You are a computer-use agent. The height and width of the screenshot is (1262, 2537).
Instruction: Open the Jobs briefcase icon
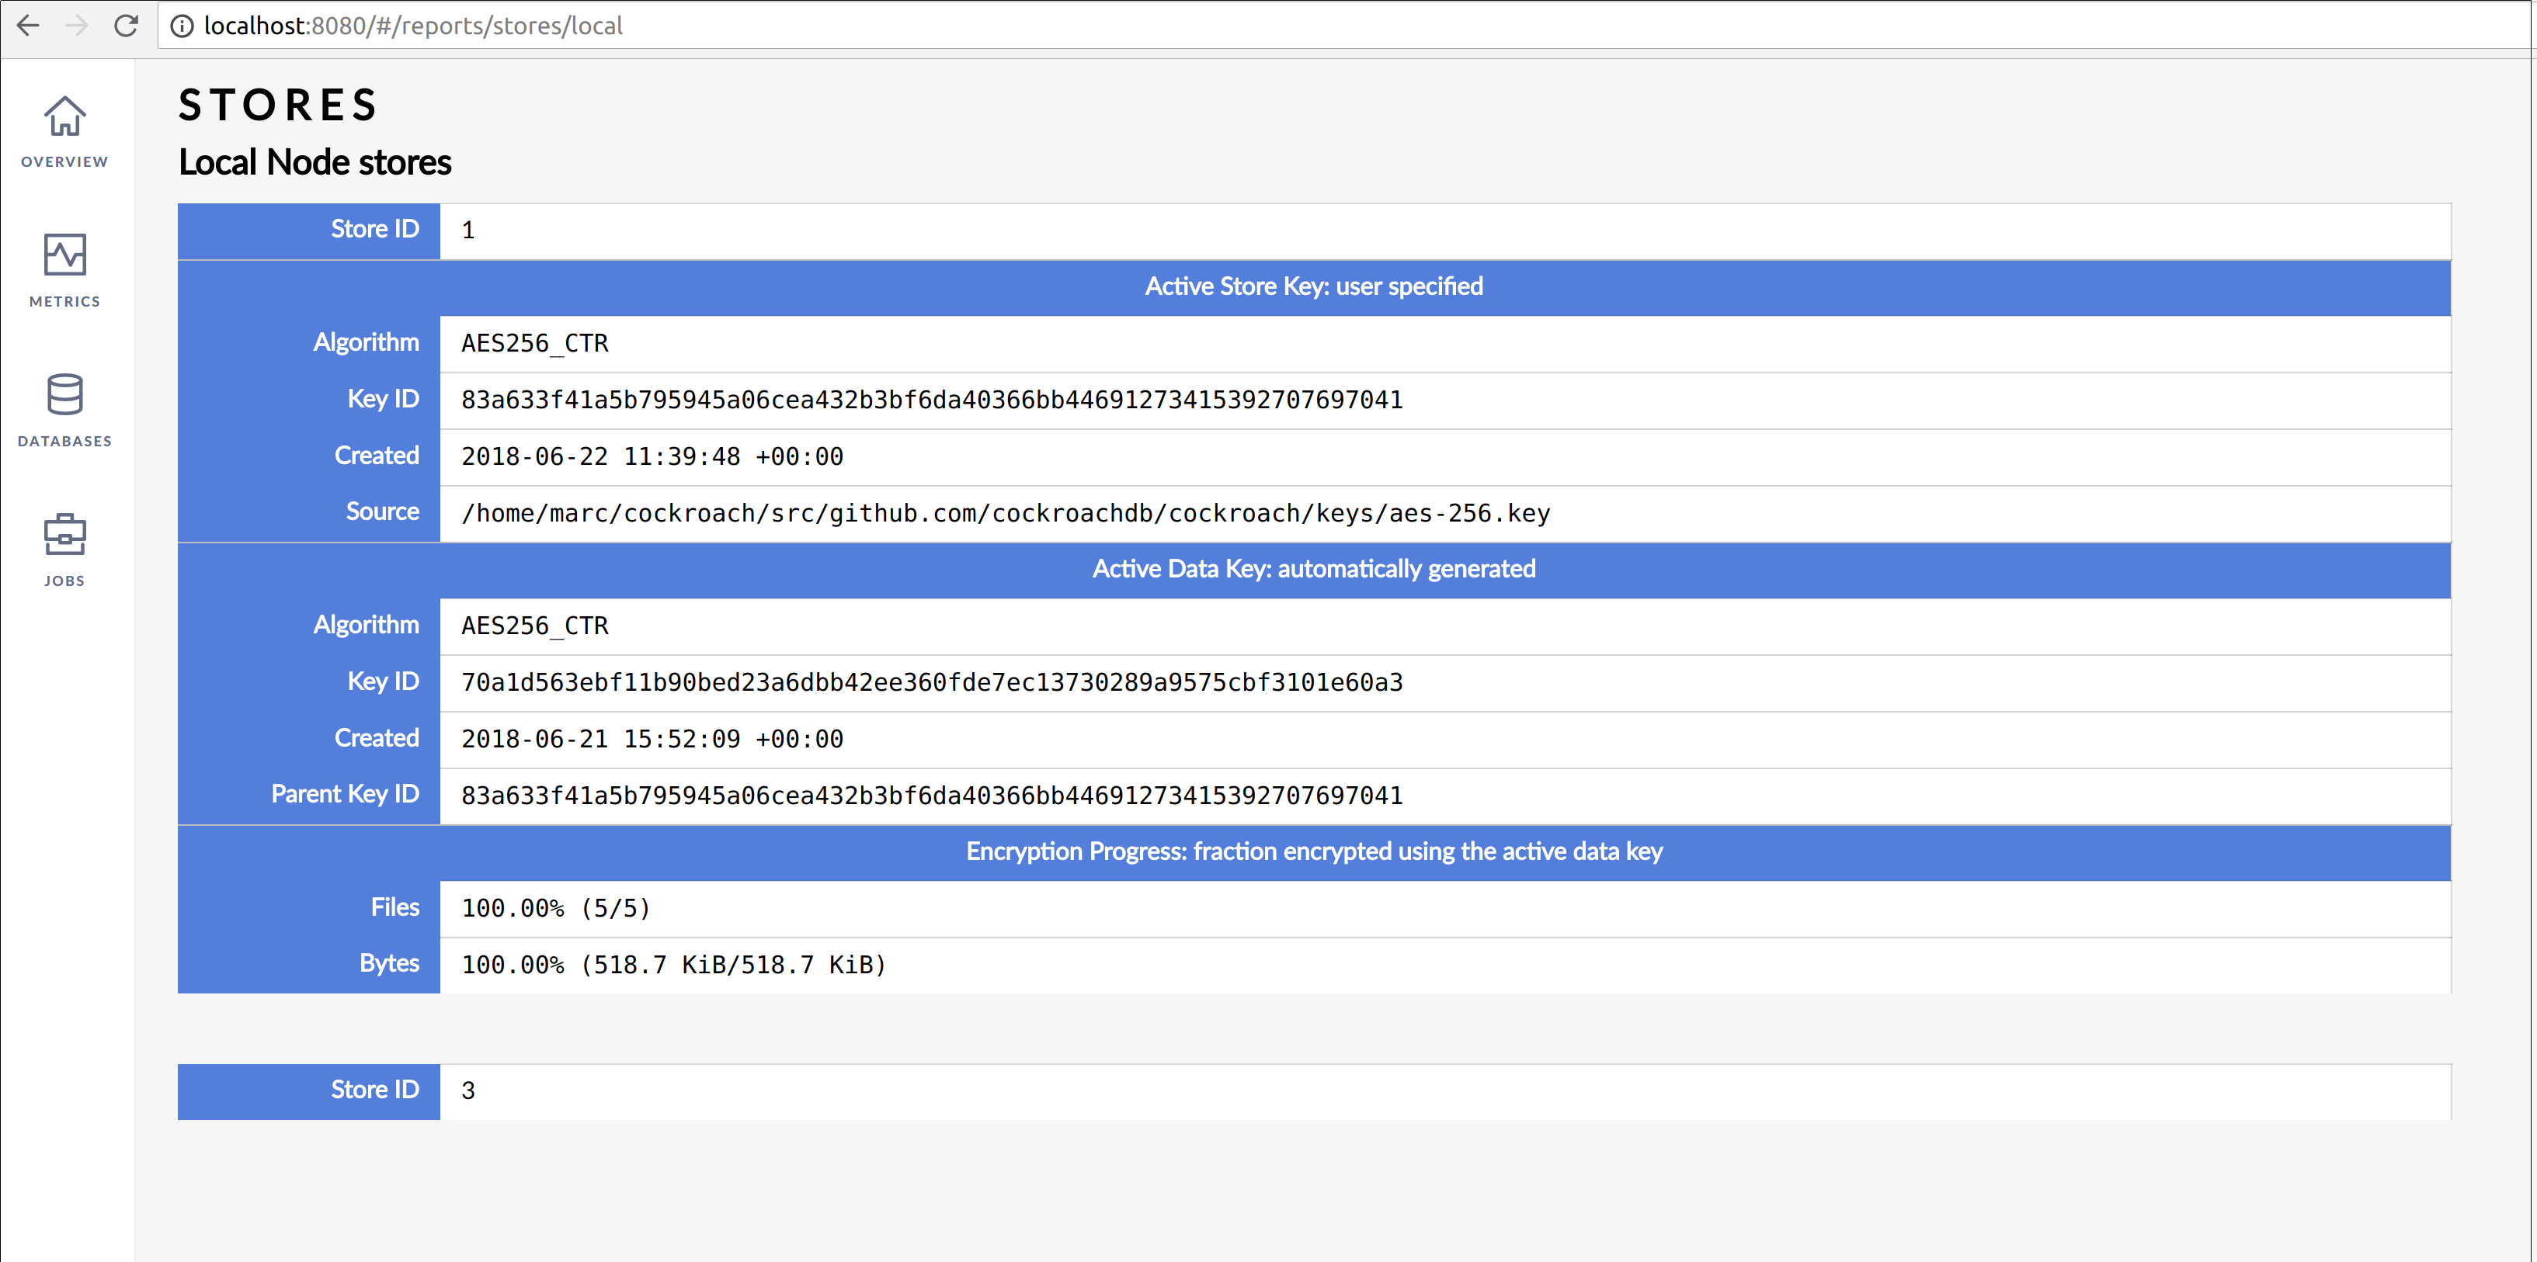tap(65, 535)
